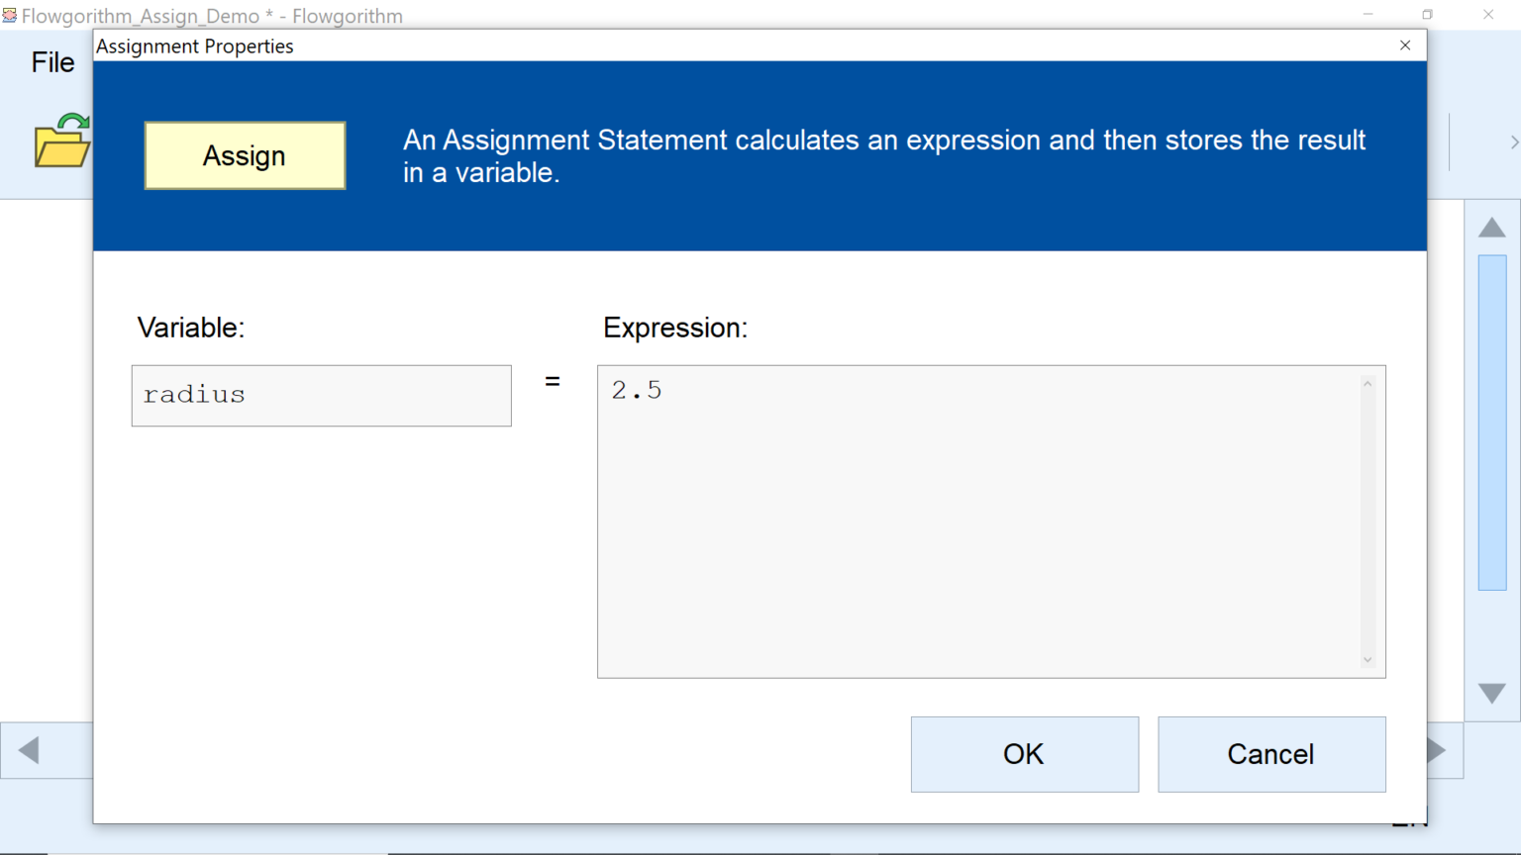Confirm assignment with the OK button
Screen dimensions: 1521x855
(x=1024, y=754)
